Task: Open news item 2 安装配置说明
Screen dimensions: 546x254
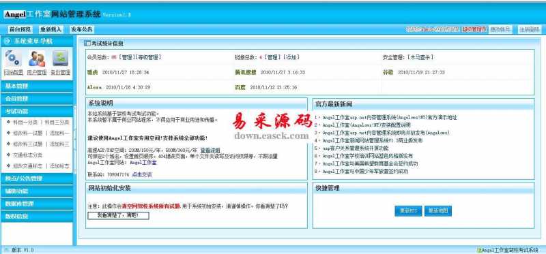Action: tap(367, 125)
